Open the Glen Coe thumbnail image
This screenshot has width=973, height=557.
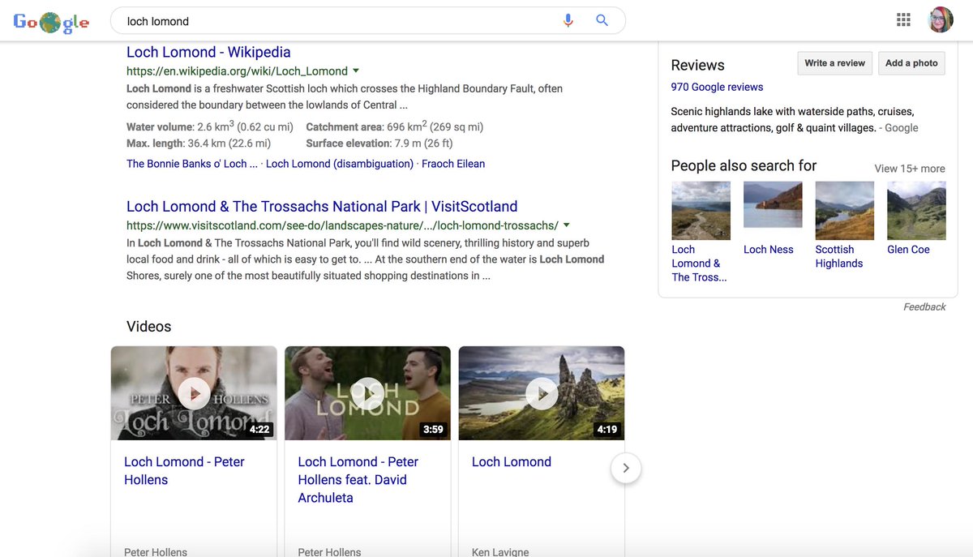(916, 211)
